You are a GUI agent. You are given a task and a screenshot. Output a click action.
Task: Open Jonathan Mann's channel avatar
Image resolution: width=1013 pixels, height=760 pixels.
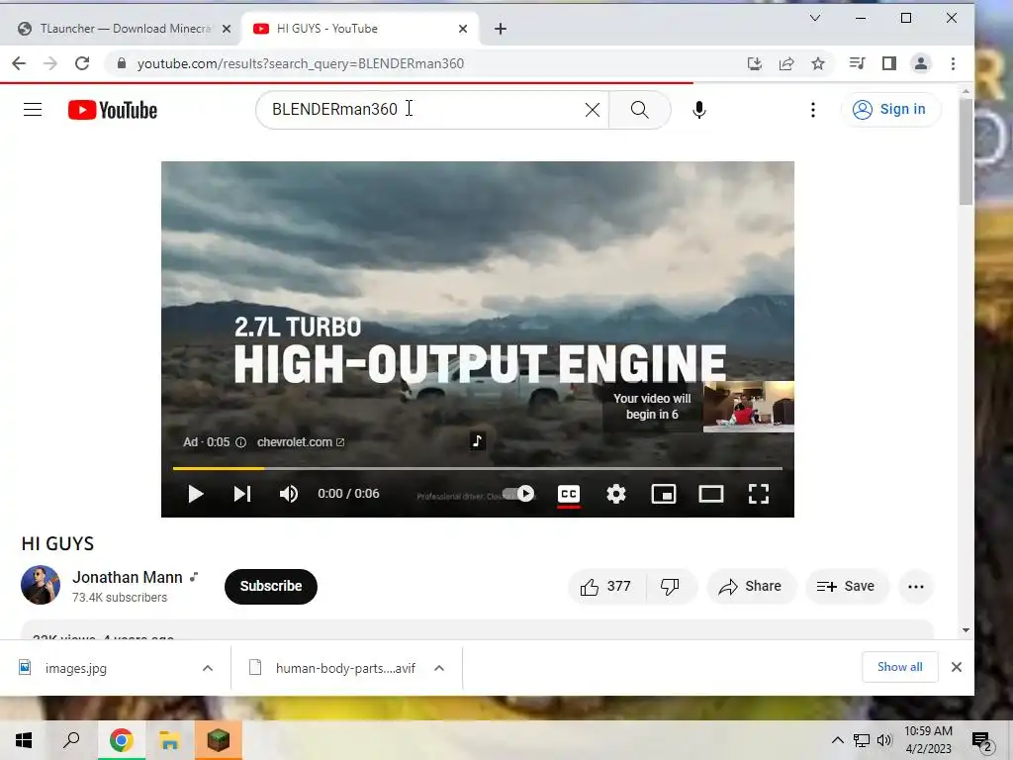click(41, 585)
